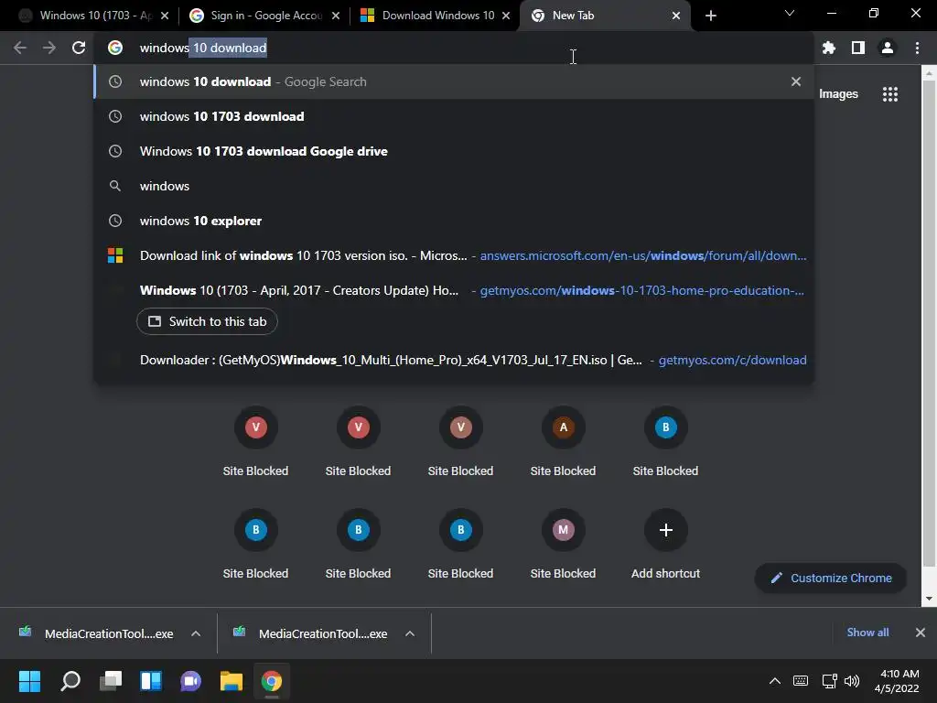Image resolution: width=937 pixels, height=703 pixels.
Task: Open getmyos.com/c/download Downloader suggestion
Action: pos(454,360)
